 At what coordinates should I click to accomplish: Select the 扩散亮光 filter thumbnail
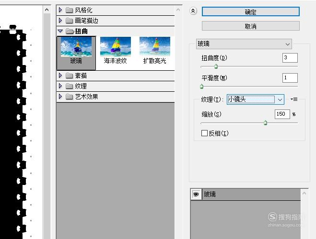click(x=154, y=50)
